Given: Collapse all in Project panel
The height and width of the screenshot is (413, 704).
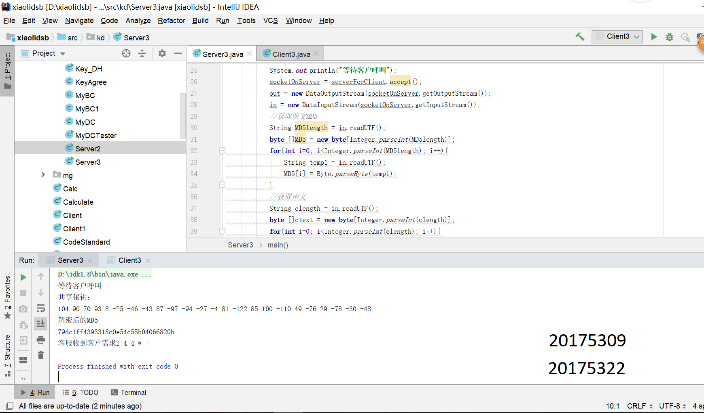Looking at the screenshot, I should (x=142, y=53).
